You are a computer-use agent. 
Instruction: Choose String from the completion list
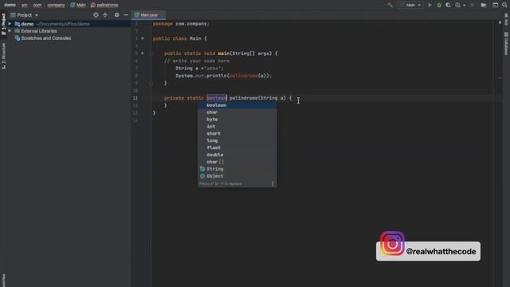[x=237, y=169]
